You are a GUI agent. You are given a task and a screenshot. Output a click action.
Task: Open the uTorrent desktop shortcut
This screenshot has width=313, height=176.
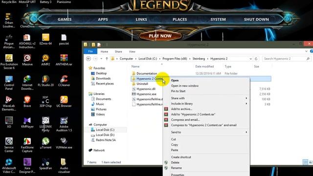pos(45,143)
